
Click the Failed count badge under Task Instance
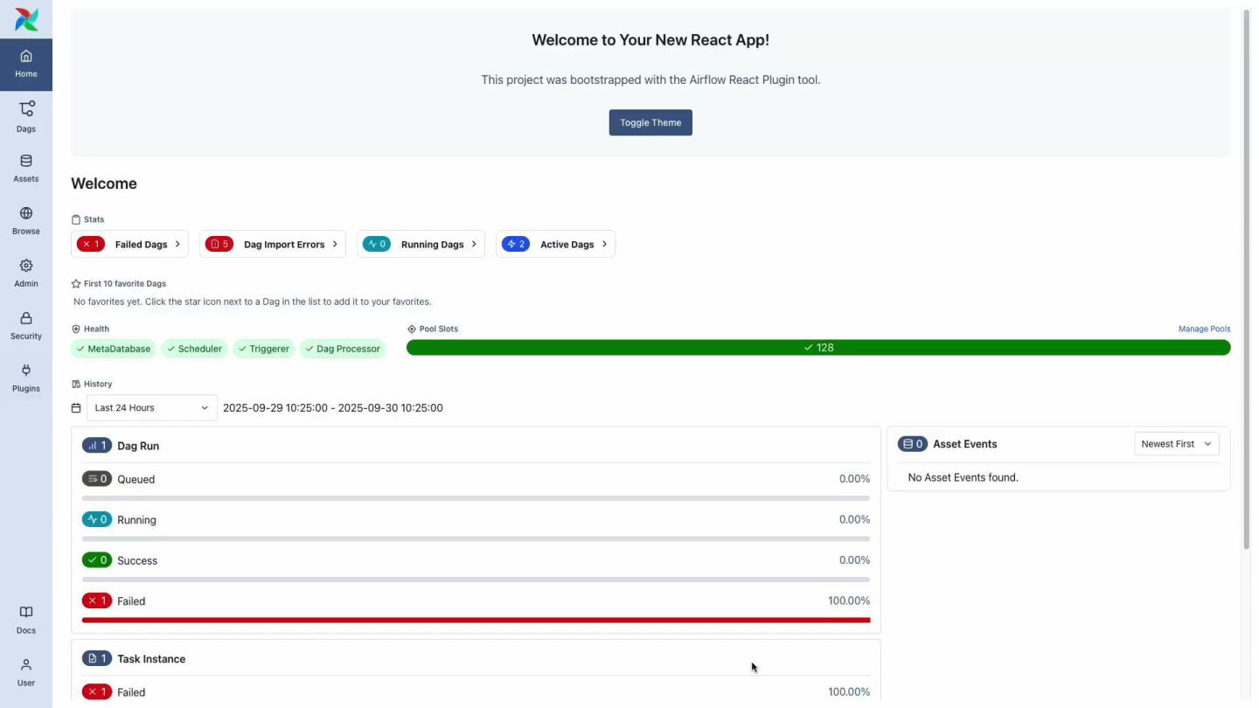pyautogui.click(x=97, y=691)
